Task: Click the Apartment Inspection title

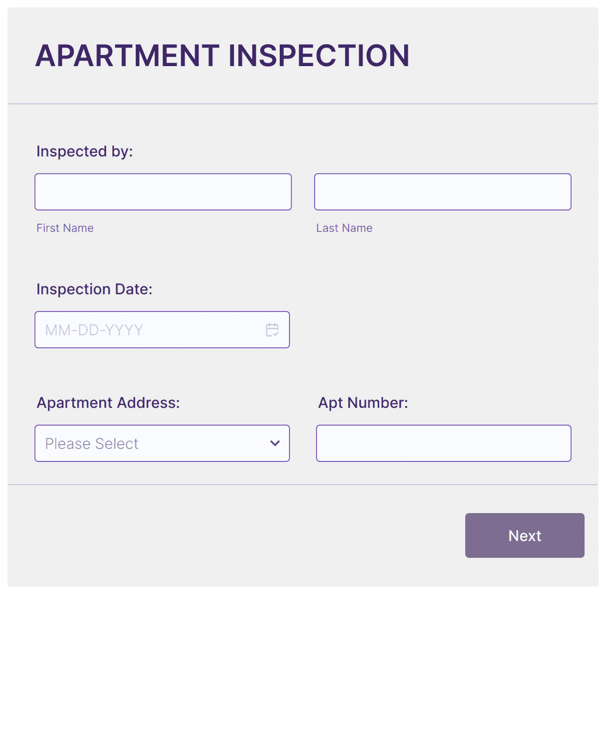Action: pyautogui.click(x=222, y=55)
